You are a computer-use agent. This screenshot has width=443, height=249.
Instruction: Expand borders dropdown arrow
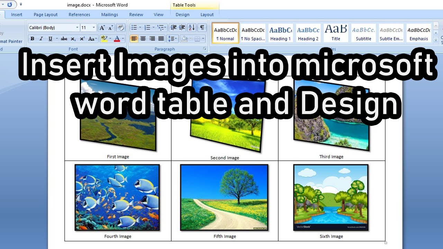click(203, 39)
